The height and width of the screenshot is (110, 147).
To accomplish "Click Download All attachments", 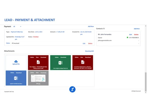I will pyautogui.click(x=89, y=51).
